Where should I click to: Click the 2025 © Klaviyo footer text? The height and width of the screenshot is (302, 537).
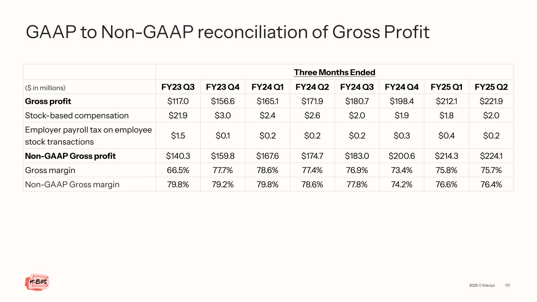pyautogui.click(x=482, y=285)
